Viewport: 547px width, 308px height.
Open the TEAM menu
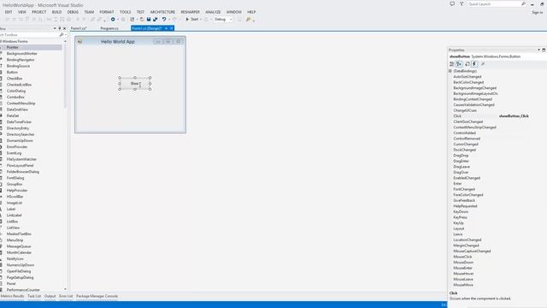[x=89, y=12]
